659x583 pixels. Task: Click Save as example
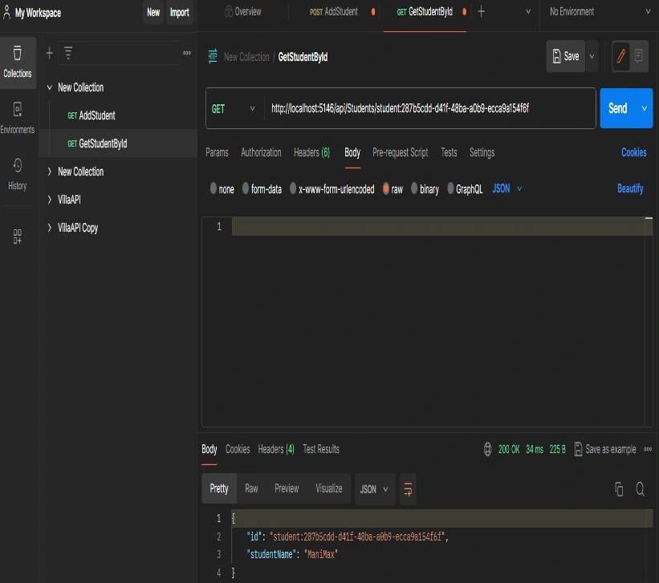tap(605, 449)
